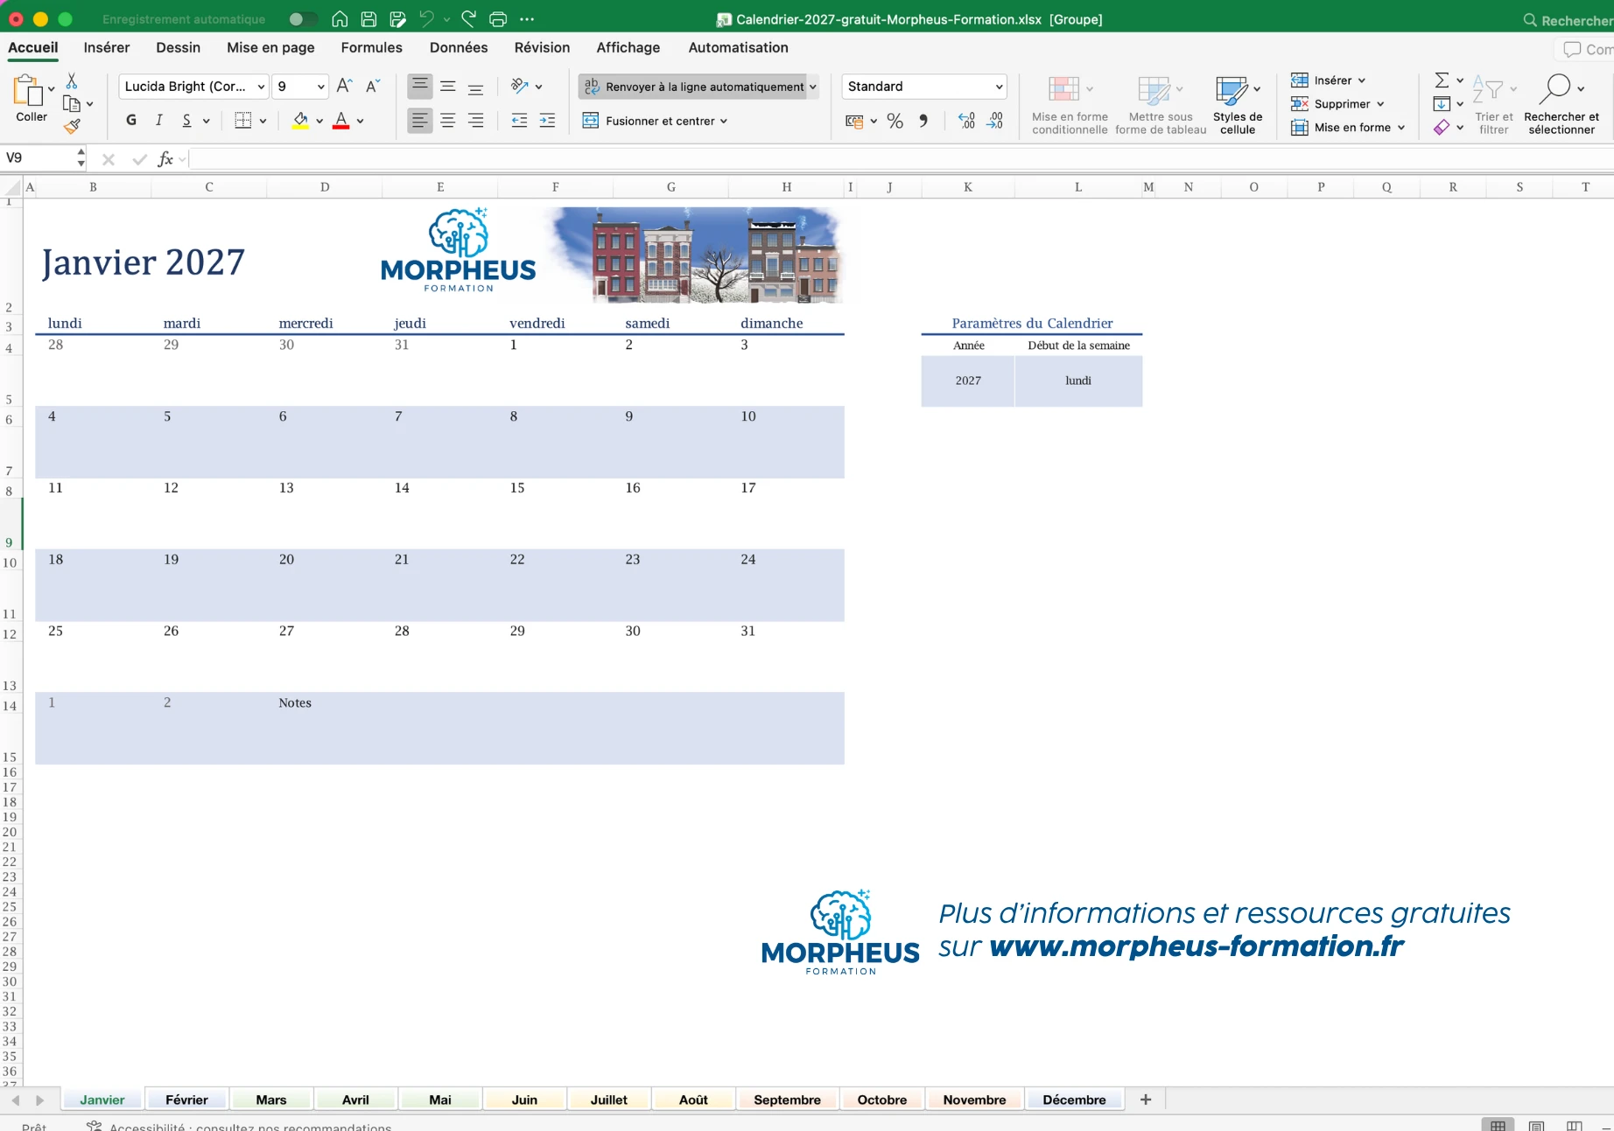Click the Format Painter brush icon
The image size is (1614, 1131).
point(72,126)
